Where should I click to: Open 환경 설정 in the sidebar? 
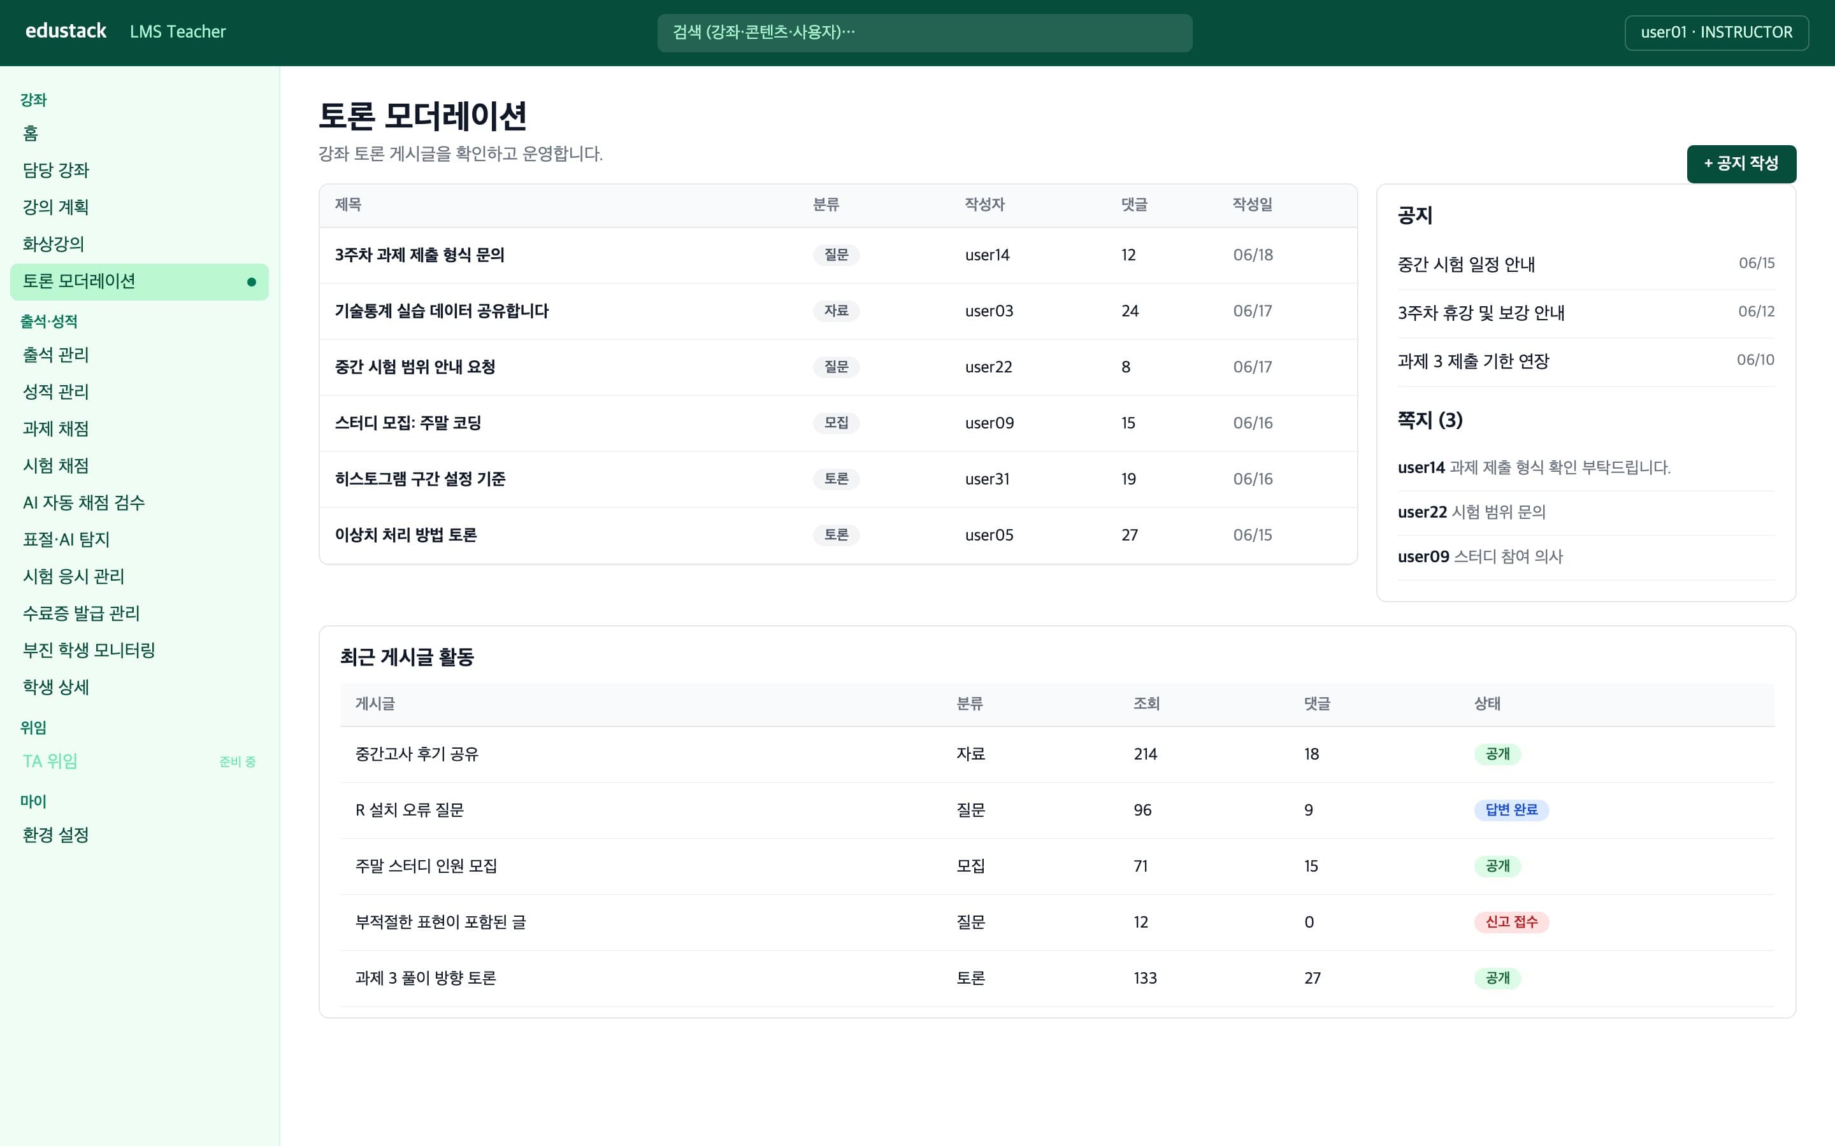click(x=140, y=835)
